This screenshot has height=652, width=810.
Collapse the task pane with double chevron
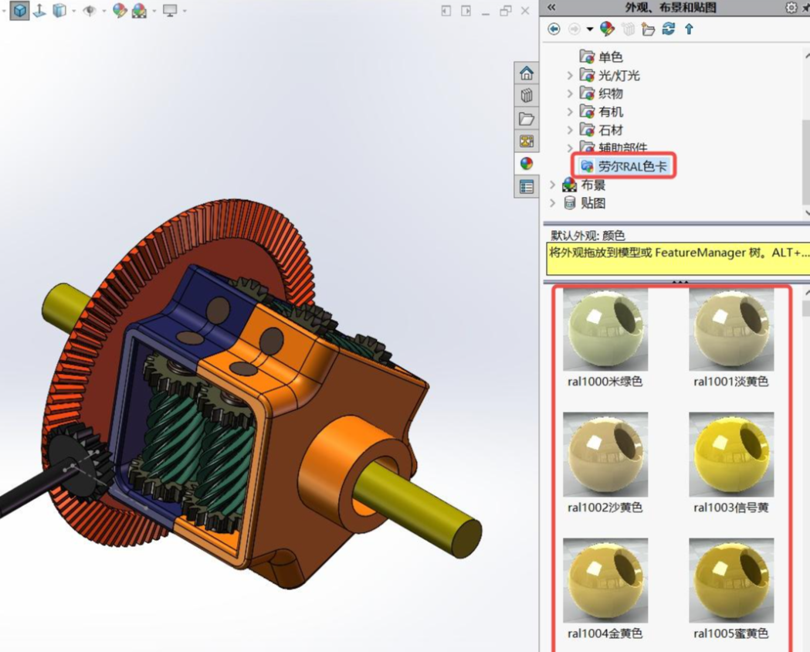[x=551, y=7]
